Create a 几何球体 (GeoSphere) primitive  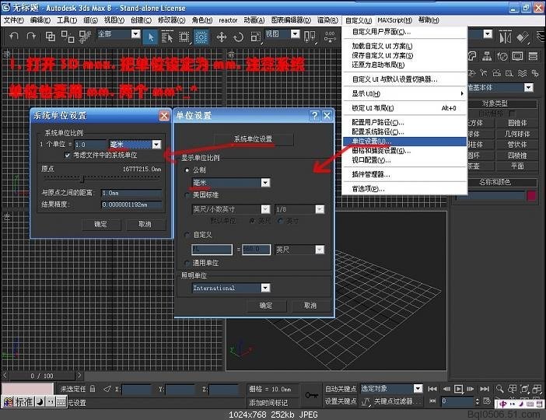tap(516, 134)
